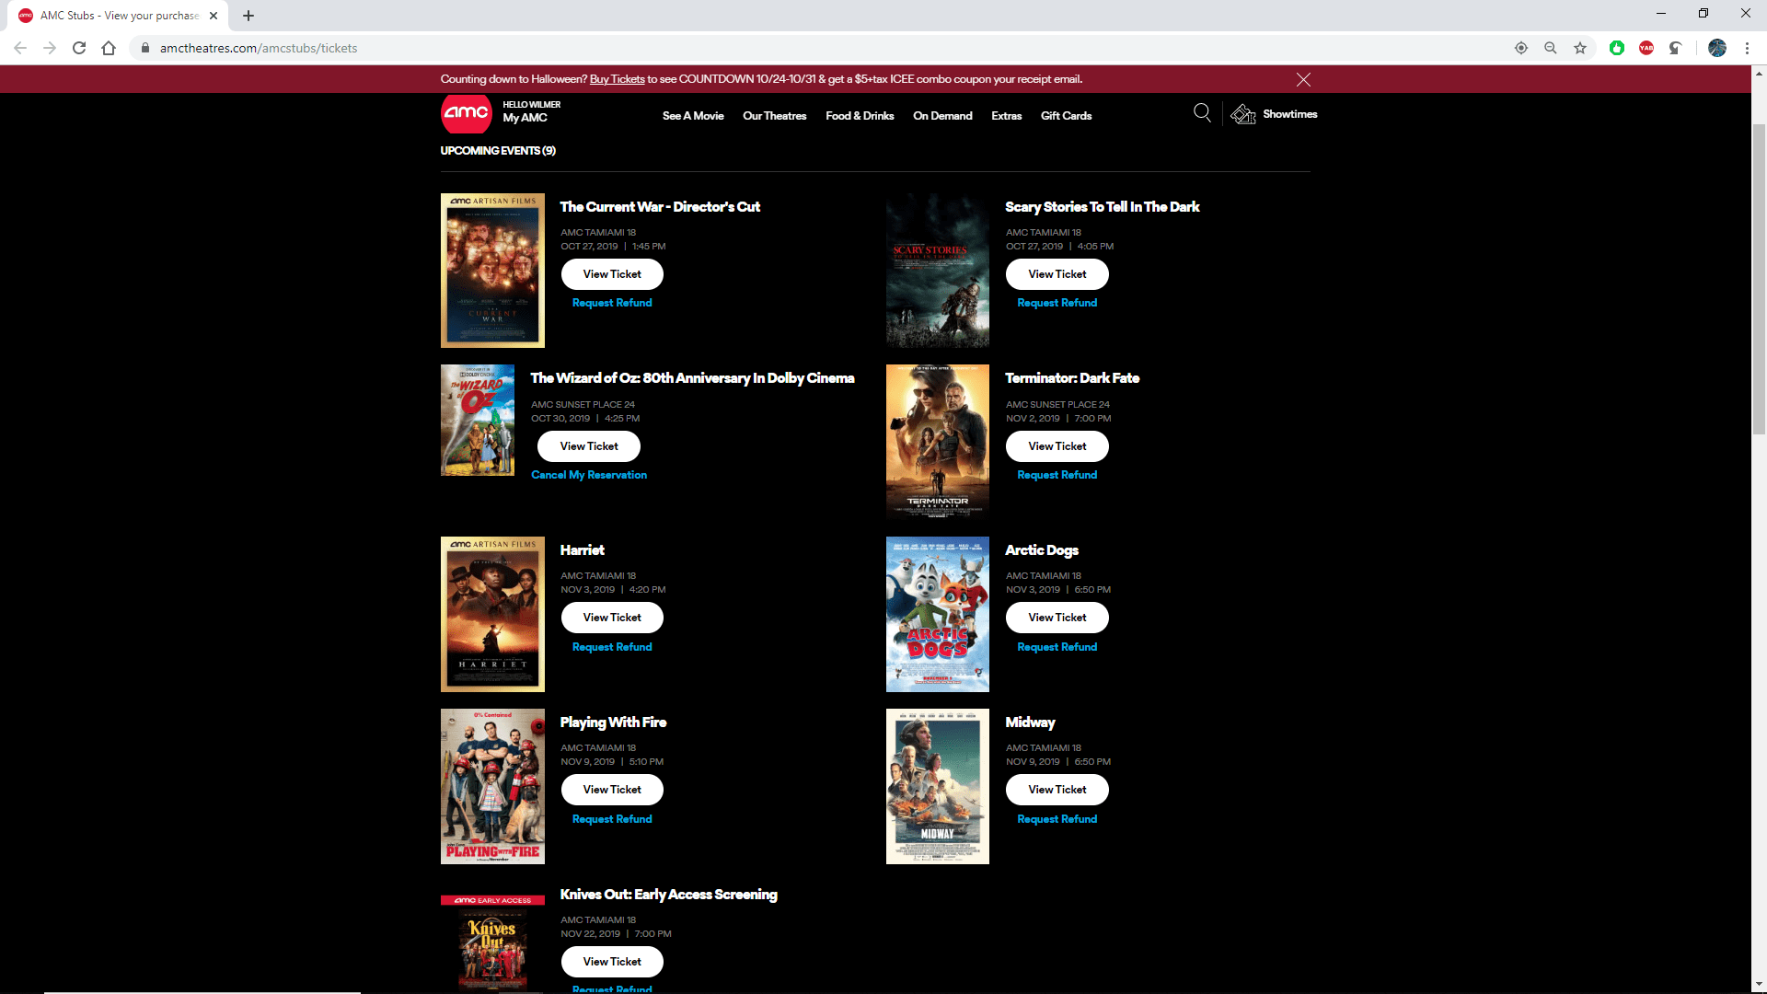Click the browser home icon

(109, 48)
